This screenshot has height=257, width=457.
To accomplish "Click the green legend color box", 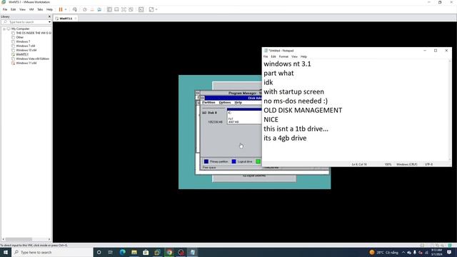I will pos(258,161).
